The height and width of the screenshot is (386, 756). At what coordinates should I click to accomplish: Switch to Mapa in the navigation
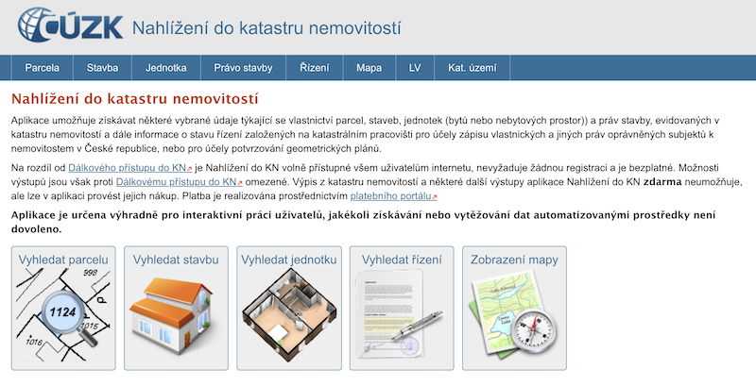(x=369, y=68)
